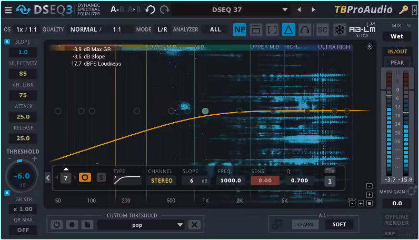Select the PEAK meter tab
This screenshot has width=419, height=240.
point(397,63)
